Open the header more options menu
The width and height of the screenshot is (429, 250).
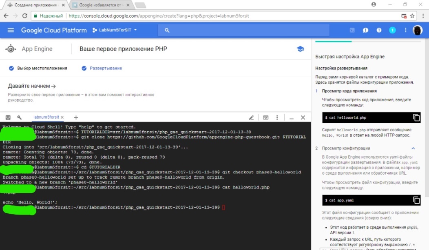click(x=405, y=30)
